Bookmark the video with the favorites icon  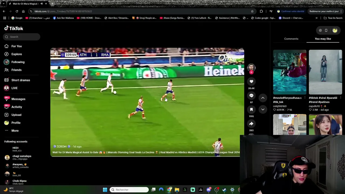click(251, 109)
